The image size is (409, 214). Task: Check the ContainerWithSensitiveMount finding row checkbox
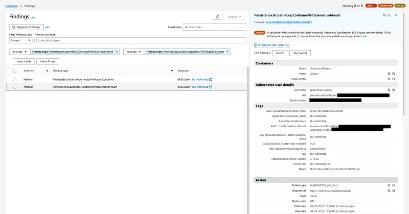point(15,87)
